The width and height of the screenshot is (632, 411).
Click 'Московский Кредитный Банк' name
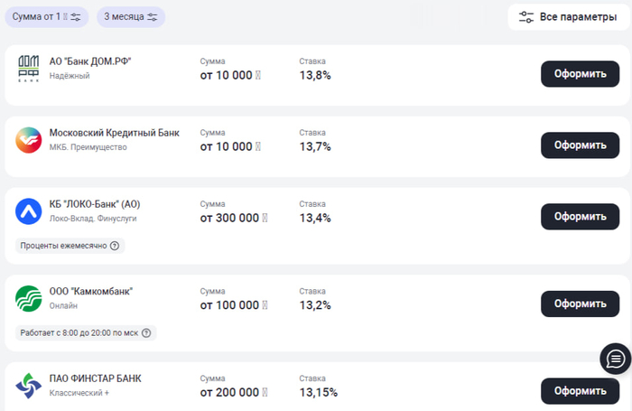tap(114, 133)
